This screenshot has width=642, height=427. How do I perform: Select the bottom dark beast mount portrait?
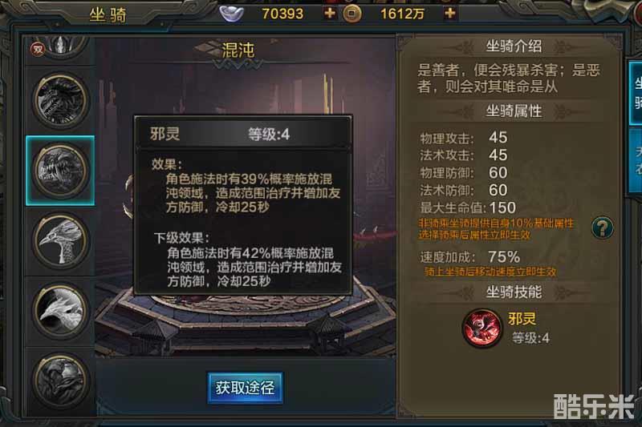pyautogui.click(x=61, y=381)
